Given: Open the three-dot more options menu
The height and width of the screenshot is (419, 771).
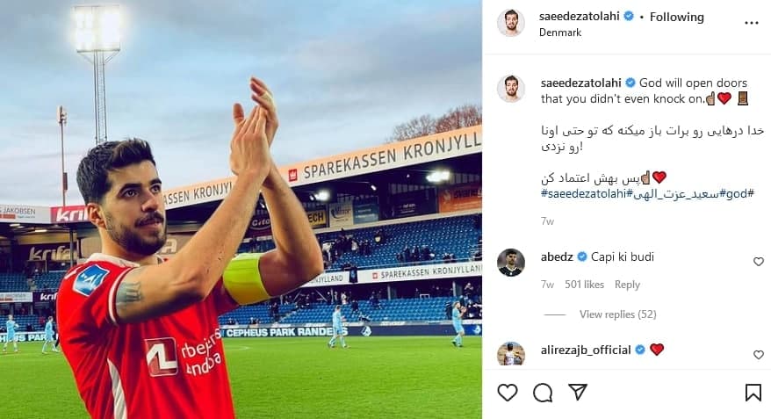Looking at the screenshot, I should 752,23.
